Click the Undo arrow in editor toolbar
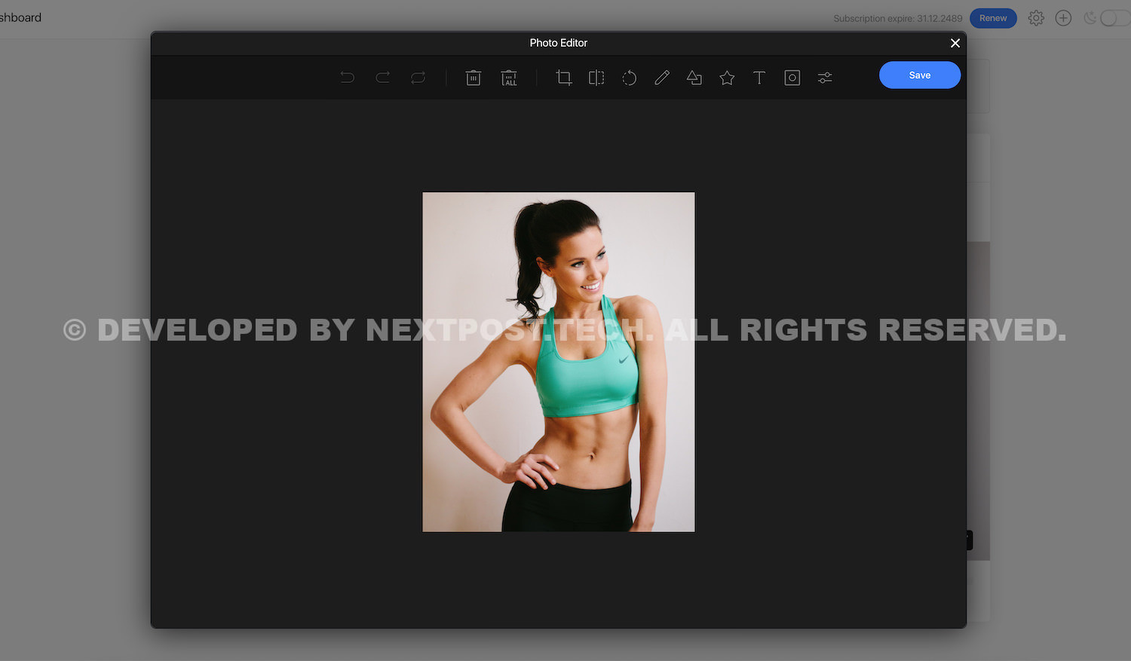1131x661 pixels. 347,78
